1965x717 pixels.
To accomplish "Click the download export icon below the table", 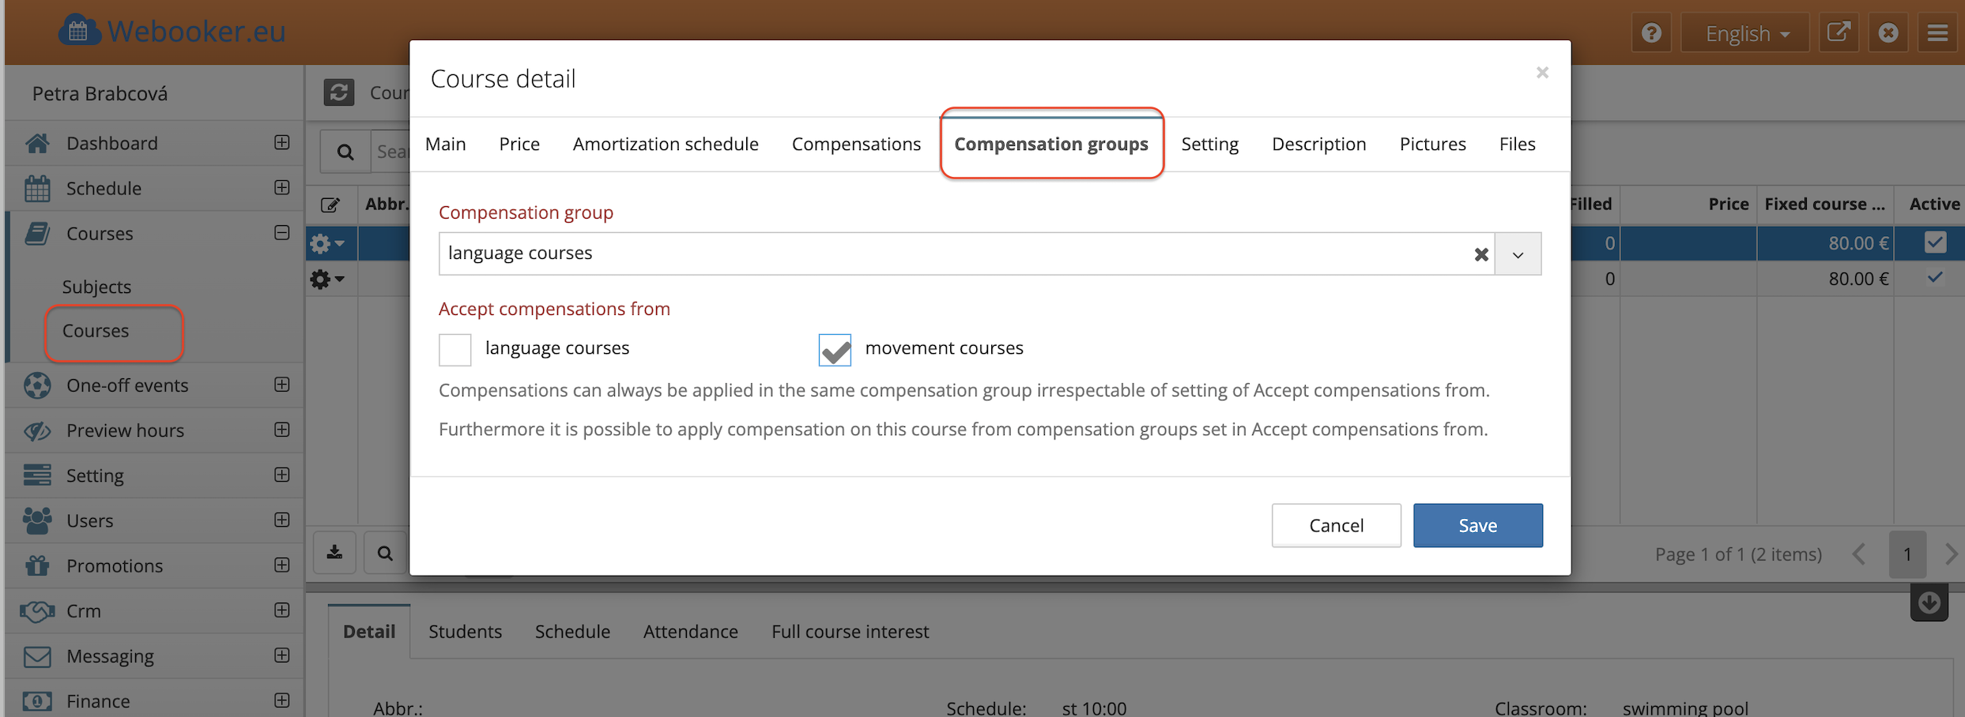I will coord(335,553).
